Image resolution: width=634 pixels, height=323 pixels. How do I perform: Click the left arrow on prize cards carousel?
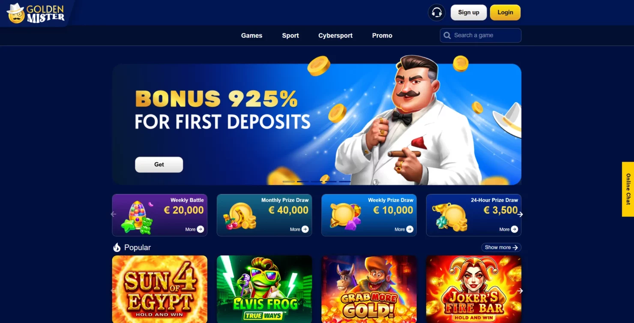(114, 214)
